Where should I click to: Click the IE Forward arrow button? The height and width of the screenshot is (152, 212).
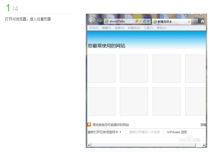pyautogui.click(x=100, y=21)
